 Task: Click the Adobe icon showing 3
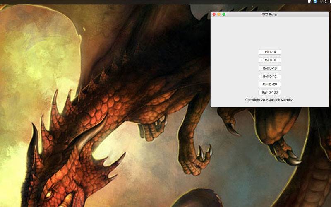(x=324, y=2)
